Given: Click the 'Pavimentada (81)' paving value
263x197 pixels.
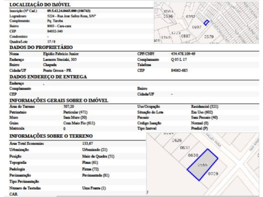Looking at the screenshot, I should [95, 175].
